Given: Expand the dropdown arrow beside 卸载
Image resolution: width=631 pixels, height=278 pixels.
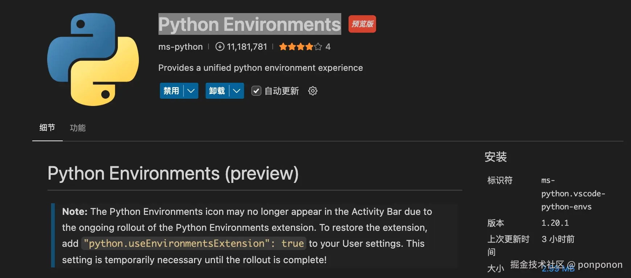Looking at the screenshot, I should 237,91.
